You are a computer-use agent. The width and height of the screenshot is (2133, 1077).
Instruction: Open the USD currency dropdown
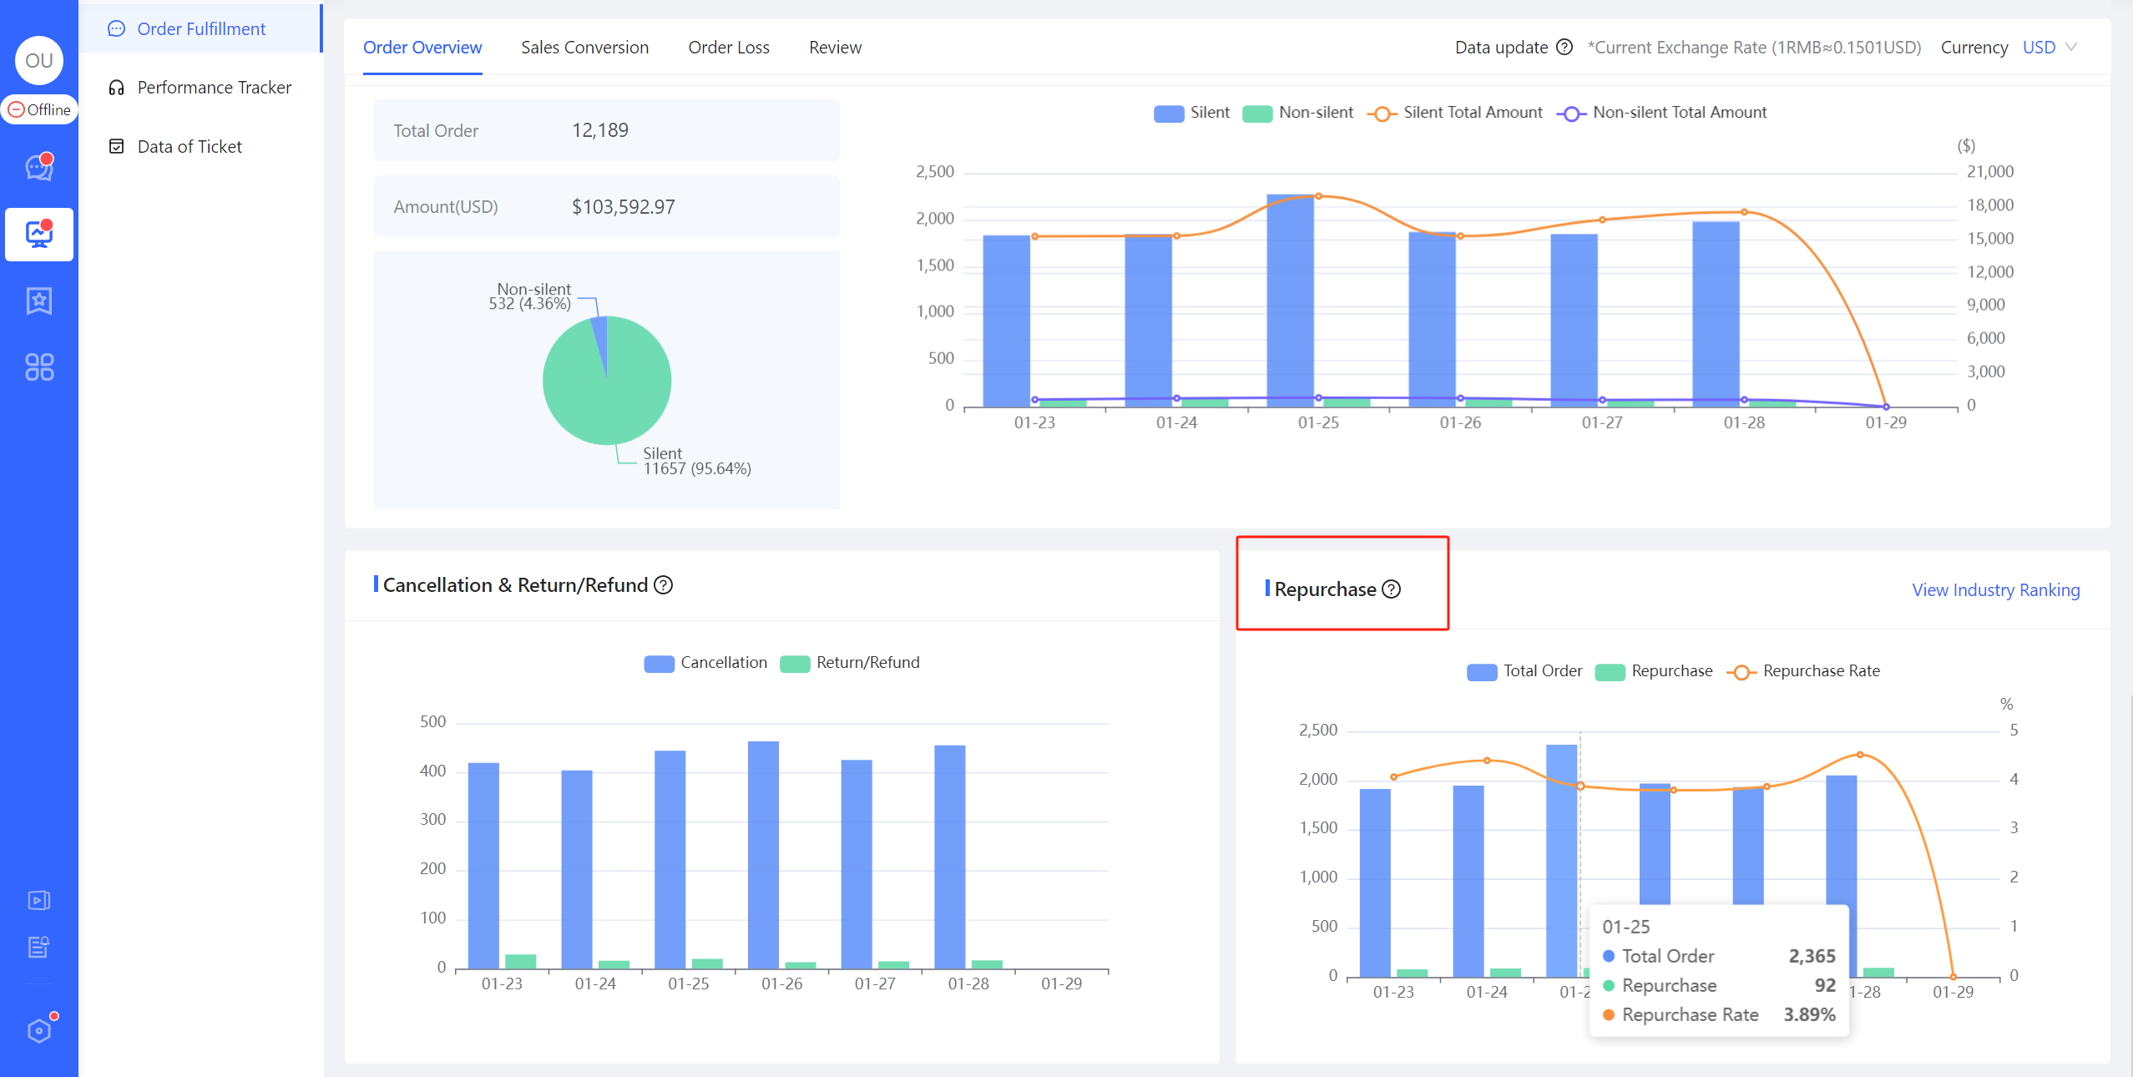[2050, 48]
